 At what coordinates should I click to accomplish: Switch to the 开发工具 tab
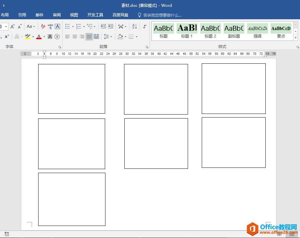(x=95, y=15)
